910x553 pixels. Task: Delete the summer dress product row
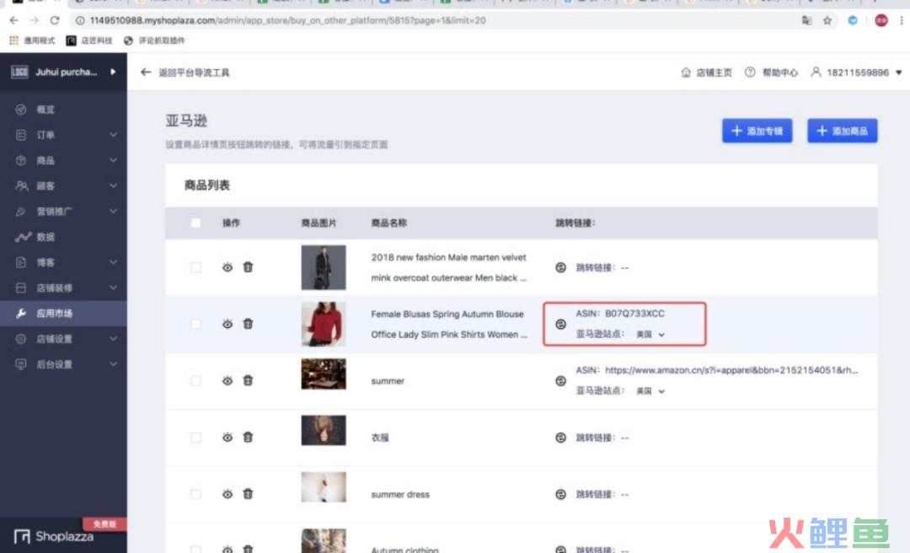(248, 494)
